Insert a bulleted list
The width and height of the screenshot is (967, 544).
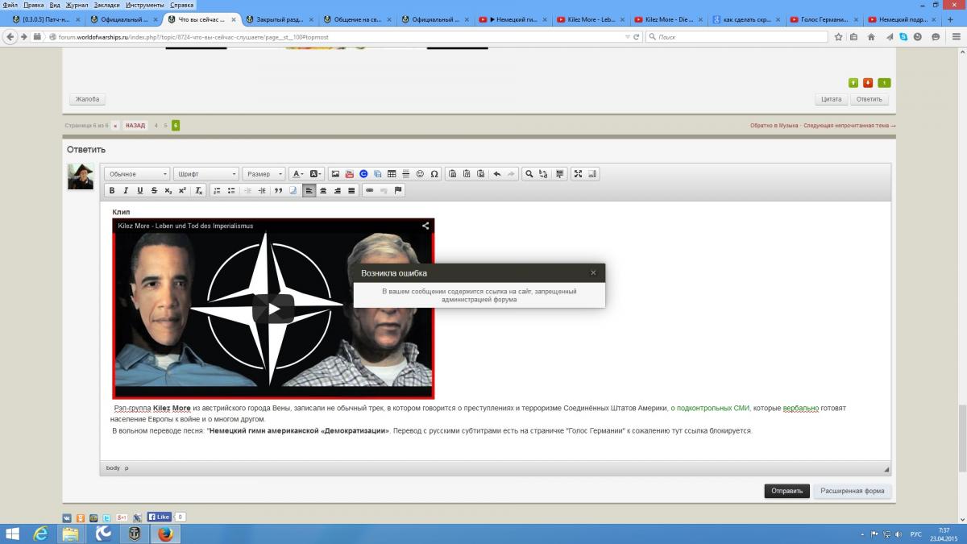point(231,190)
